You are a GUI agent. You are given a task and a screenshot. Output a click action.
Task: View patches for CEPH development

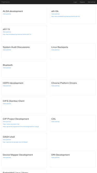(7, 86)
